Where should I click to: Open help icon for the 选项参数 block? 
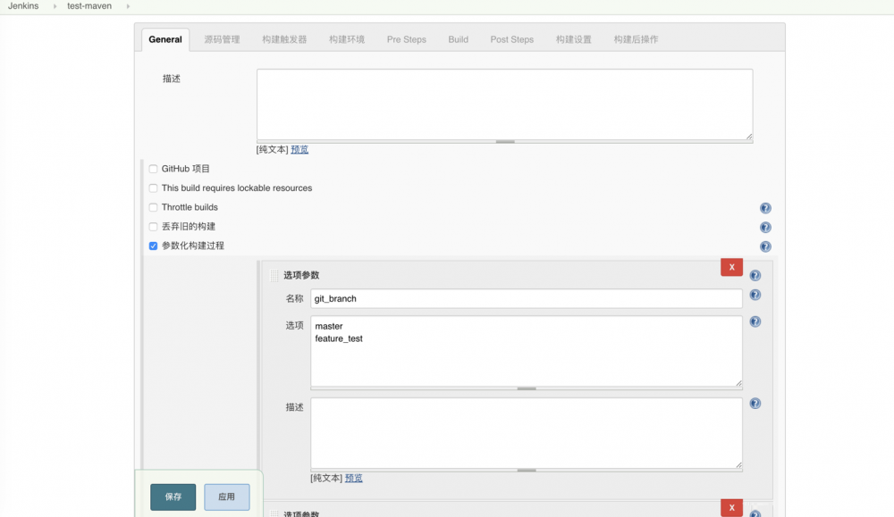755,275
